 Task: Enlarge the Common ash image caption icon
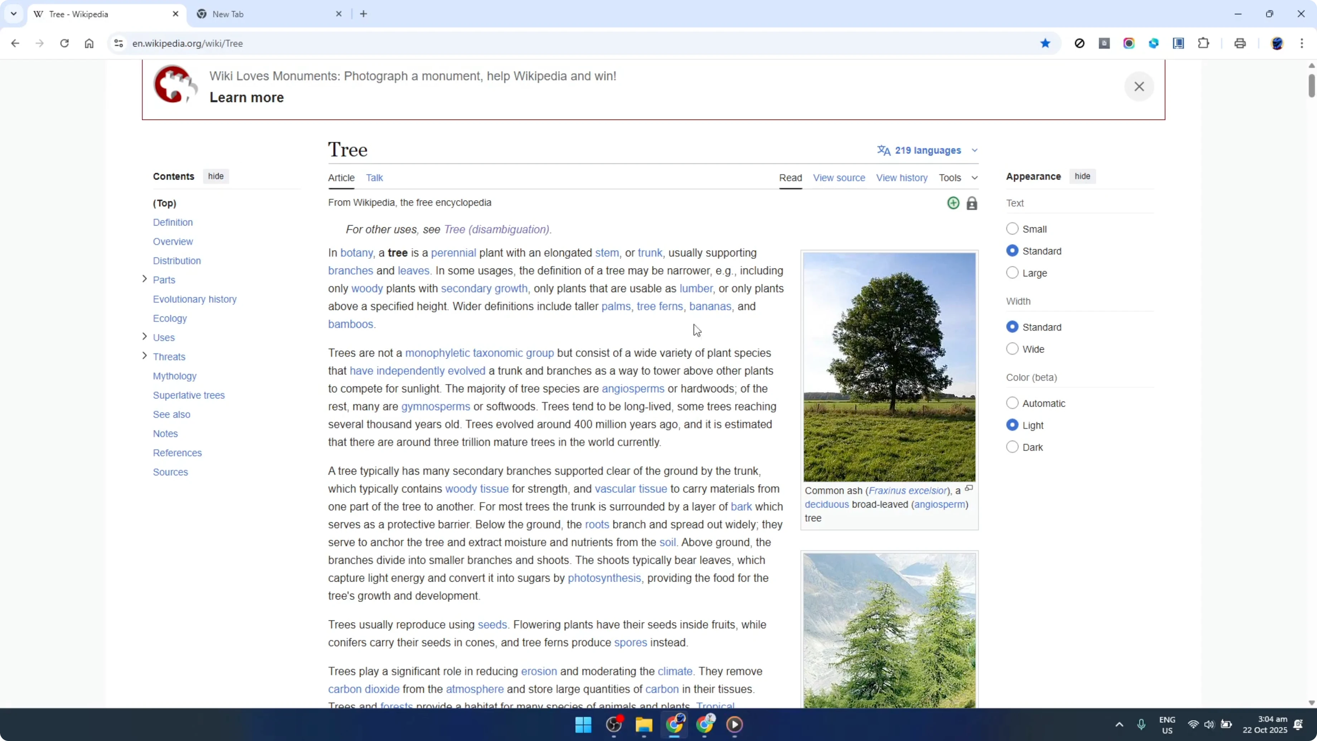[x=968, y=489]
